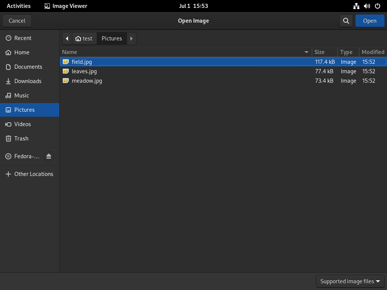Open the clock Jul 1 15:53
Viewport: 387px width, 290px height.
[x=193, y=6]
